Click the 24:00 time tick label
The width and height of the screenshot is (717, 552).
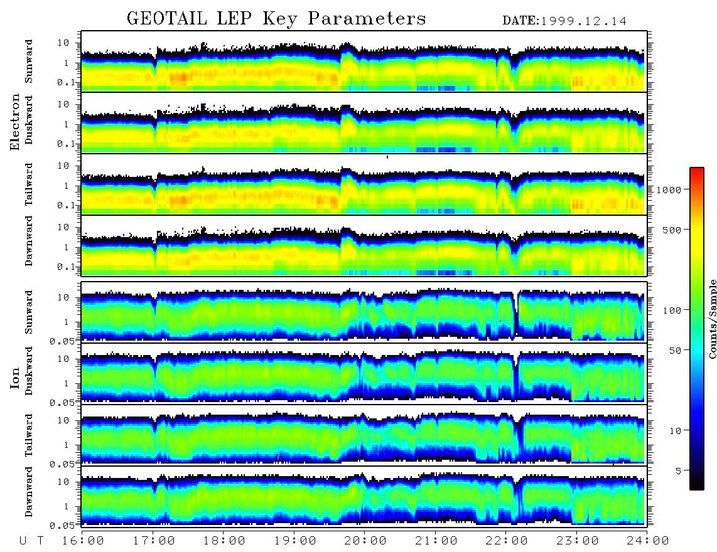648,541
